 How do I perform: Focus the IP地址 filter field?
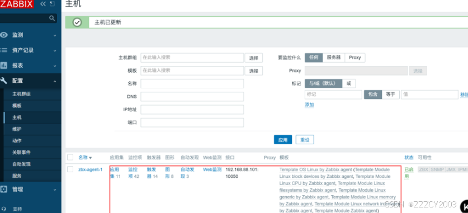(x=192, y=110)
